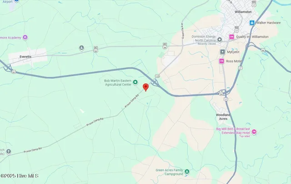The width and height of the screenshot is (291, 184).
Task: Click the Quality Inn Williamston text label
Action: click(x=252, y=37)
